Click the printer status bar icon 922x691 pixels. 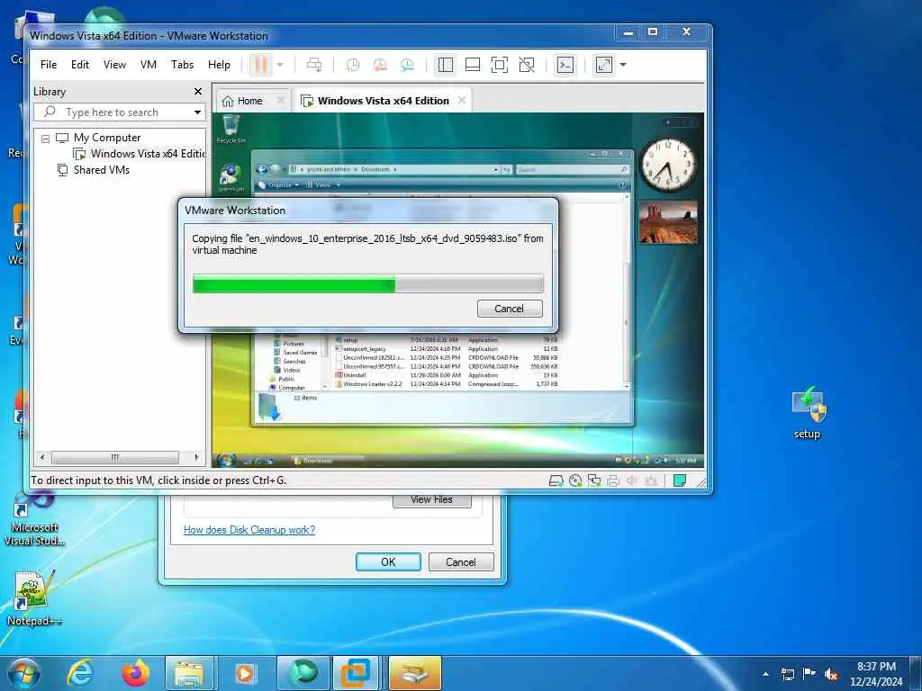[x=612, y=480]
